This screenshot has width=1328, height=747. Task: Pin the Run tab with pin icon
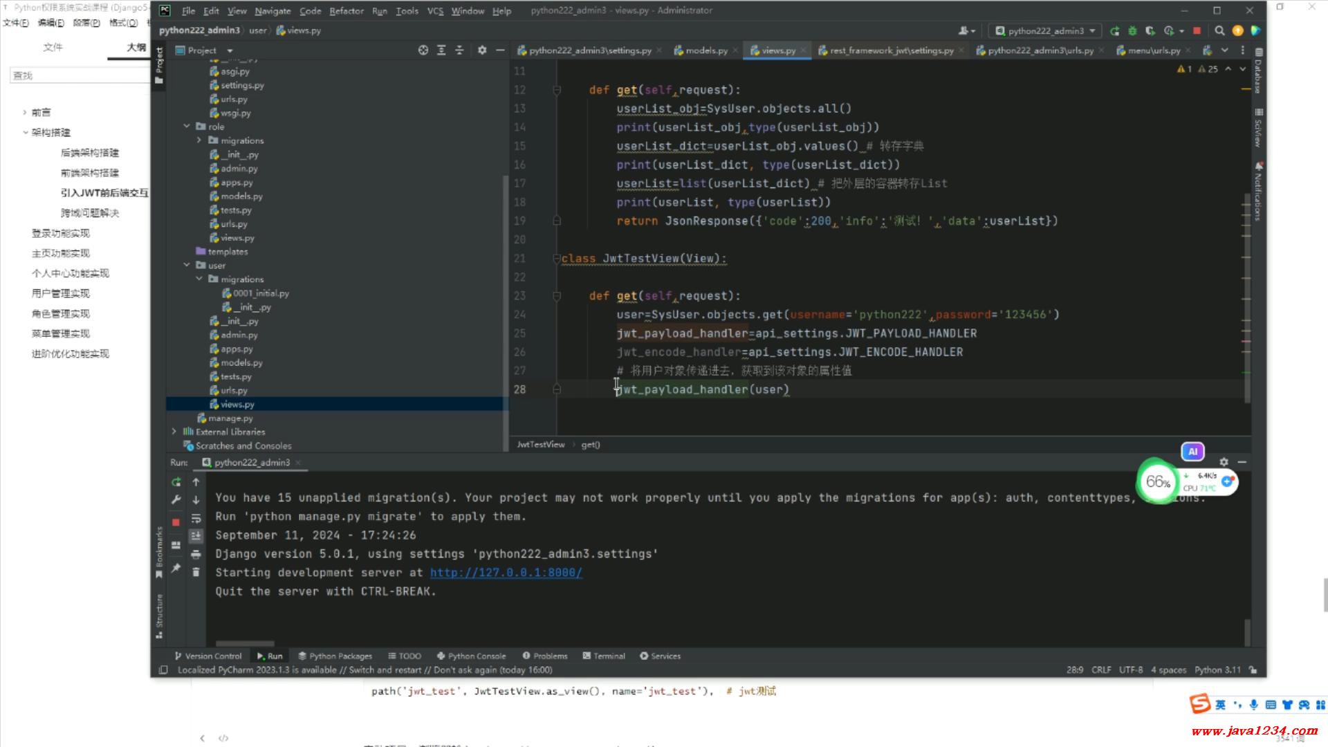point(176,568)
